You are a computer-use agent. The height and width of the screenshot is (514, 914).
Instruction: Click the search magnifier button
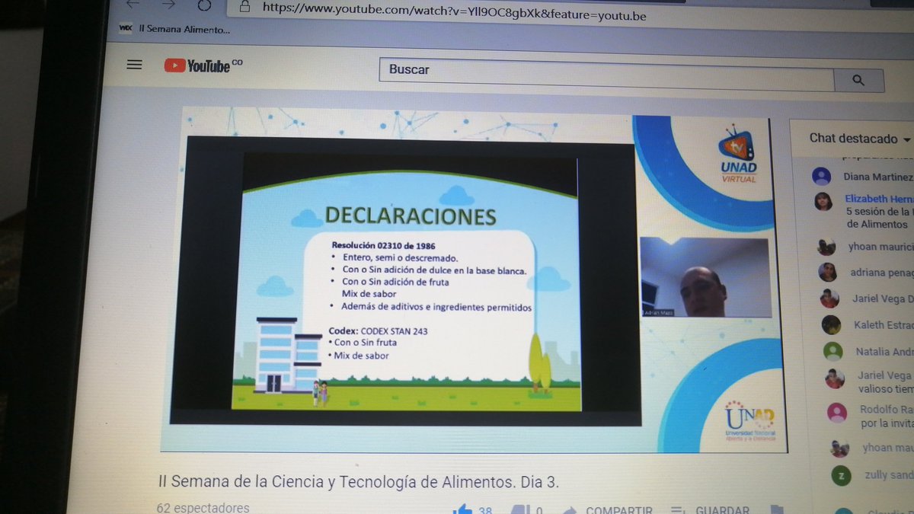(859, 80)
